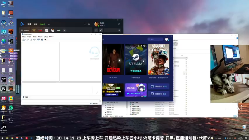The height and width of the screenshot is (140, 249).
Task: Remove the Steam card with its X icon
Action: pos(144,46)
